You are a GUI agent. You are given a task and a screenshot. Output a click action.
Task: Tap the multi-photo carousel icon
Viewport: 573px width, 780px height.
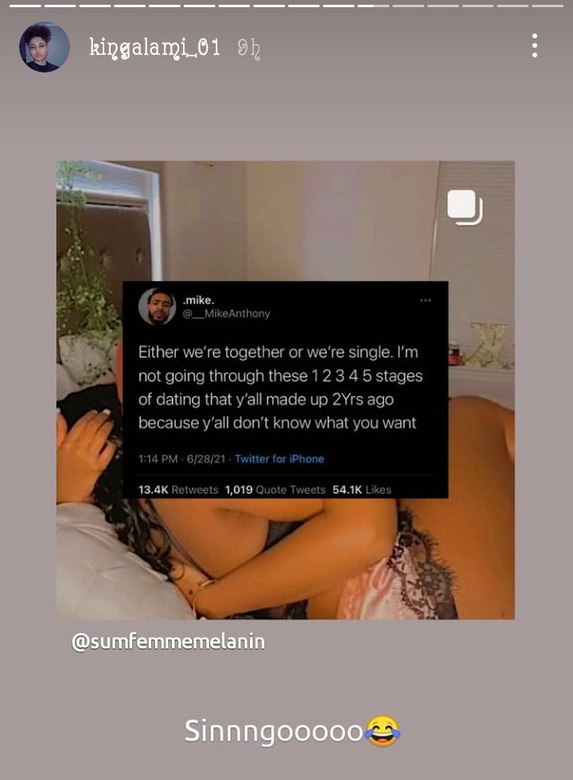[x=465, y=207]
